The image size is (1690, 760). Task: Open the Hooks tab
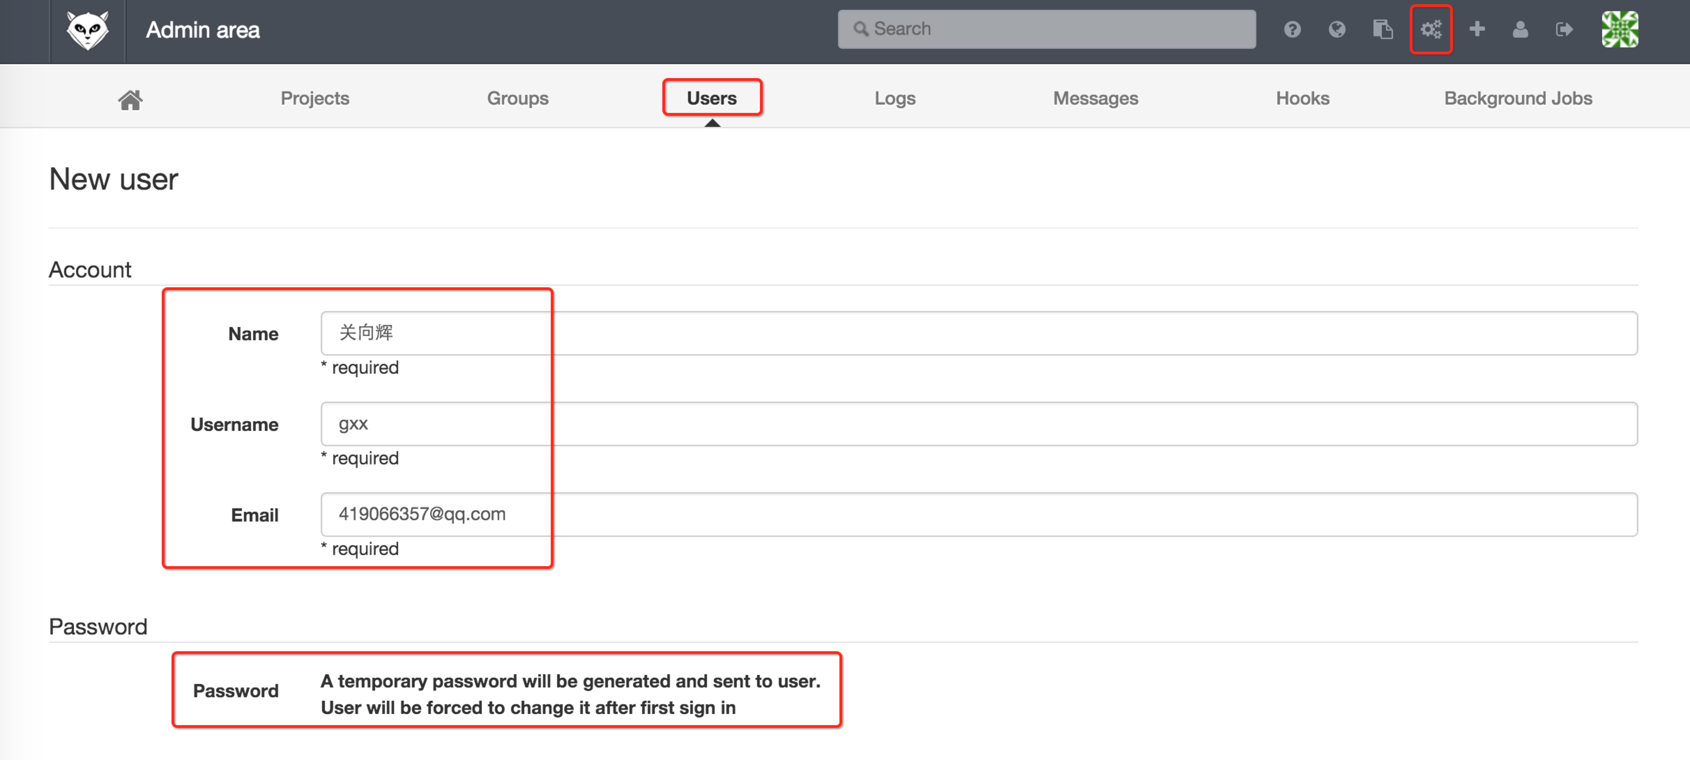point(1302,98)
